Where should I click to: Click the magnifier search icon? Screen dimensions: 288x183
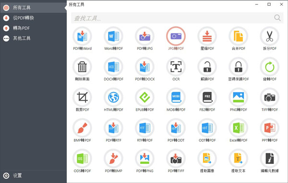tap(277, 18)
